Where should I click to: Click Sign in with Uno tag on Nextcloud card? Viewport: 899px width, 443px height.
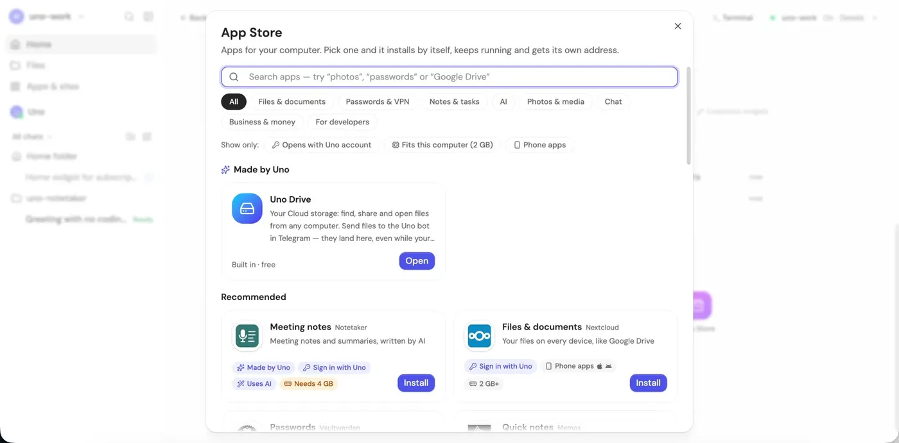501,366
